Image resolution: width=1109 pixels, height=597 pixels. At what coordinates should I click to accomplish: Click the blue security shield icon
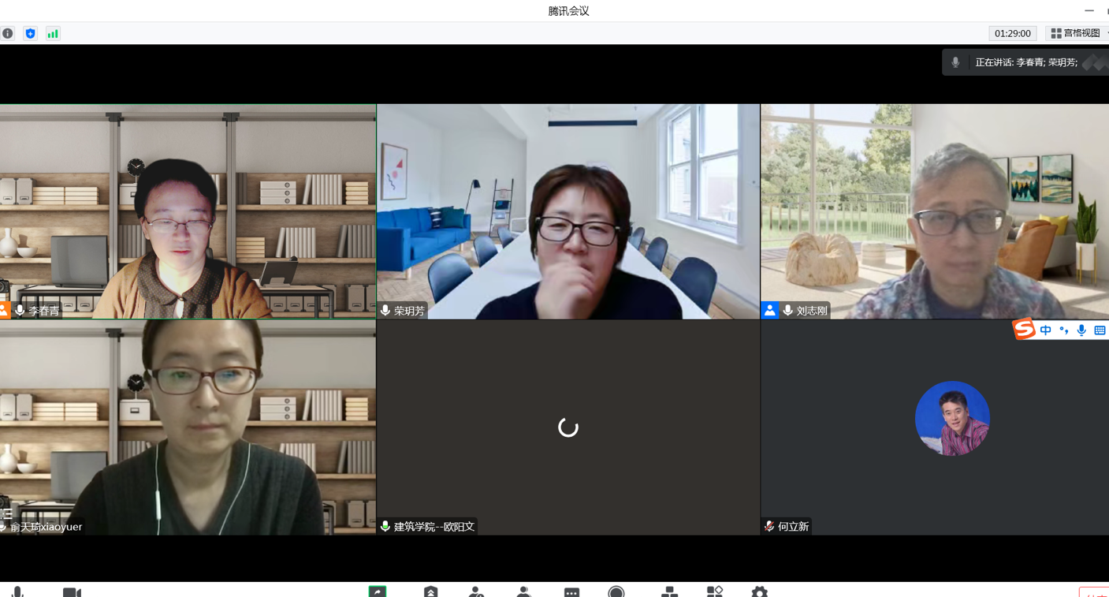[30, 33]
